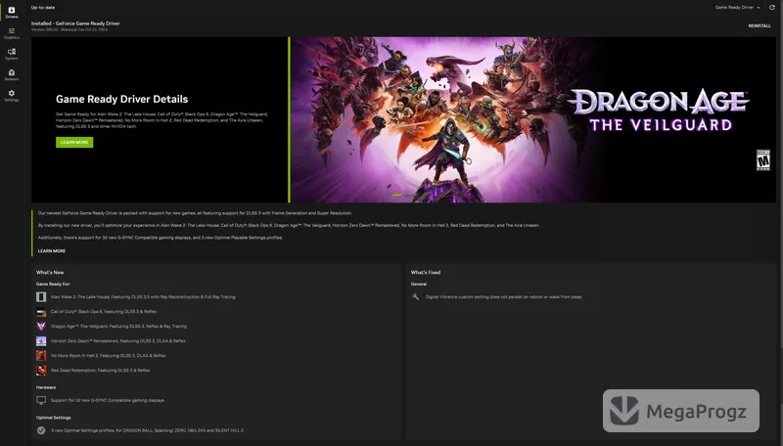Click the Hardware subheading
783x446 pixels.
click(x=46, y=387)
